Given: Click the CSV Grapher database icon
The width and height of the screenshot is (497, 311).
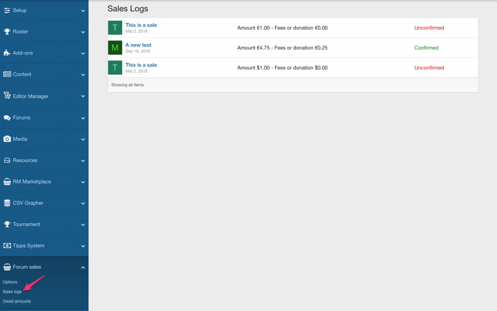Looking at the screenshot, I should (x=7, y=203).
